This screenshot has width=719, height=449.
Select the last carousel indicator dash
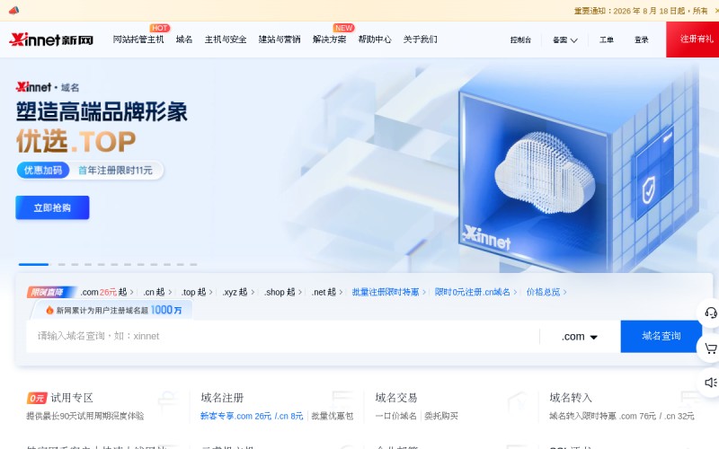coord(193,264)
